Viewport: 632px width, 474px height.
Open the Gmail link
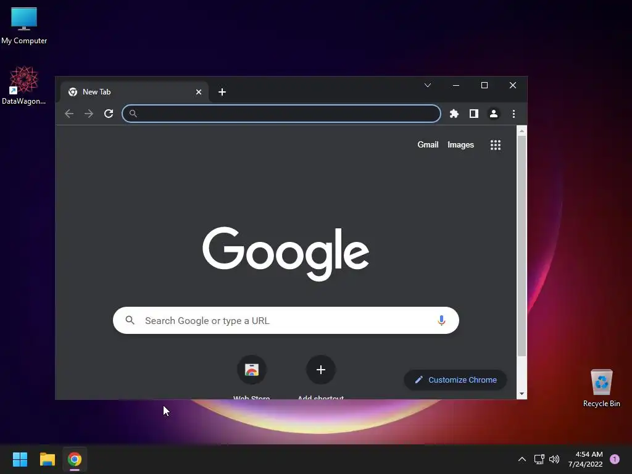428,144
